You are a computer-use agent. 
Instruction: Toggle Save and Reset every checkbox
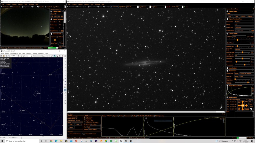click(68, 134)
